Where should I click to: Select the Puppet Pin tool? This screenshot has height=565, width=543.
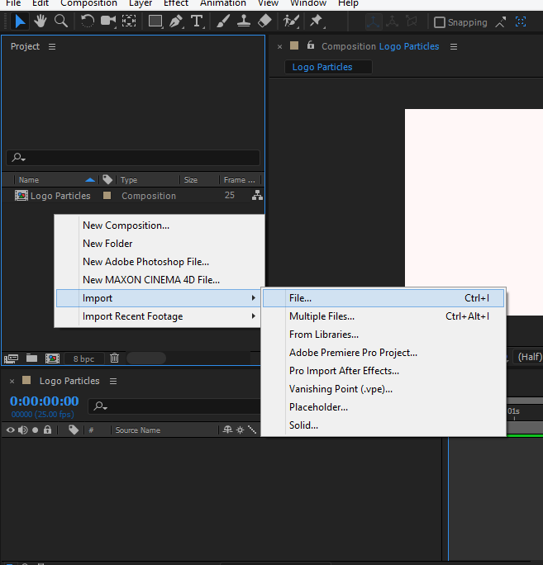click(316, 21)
